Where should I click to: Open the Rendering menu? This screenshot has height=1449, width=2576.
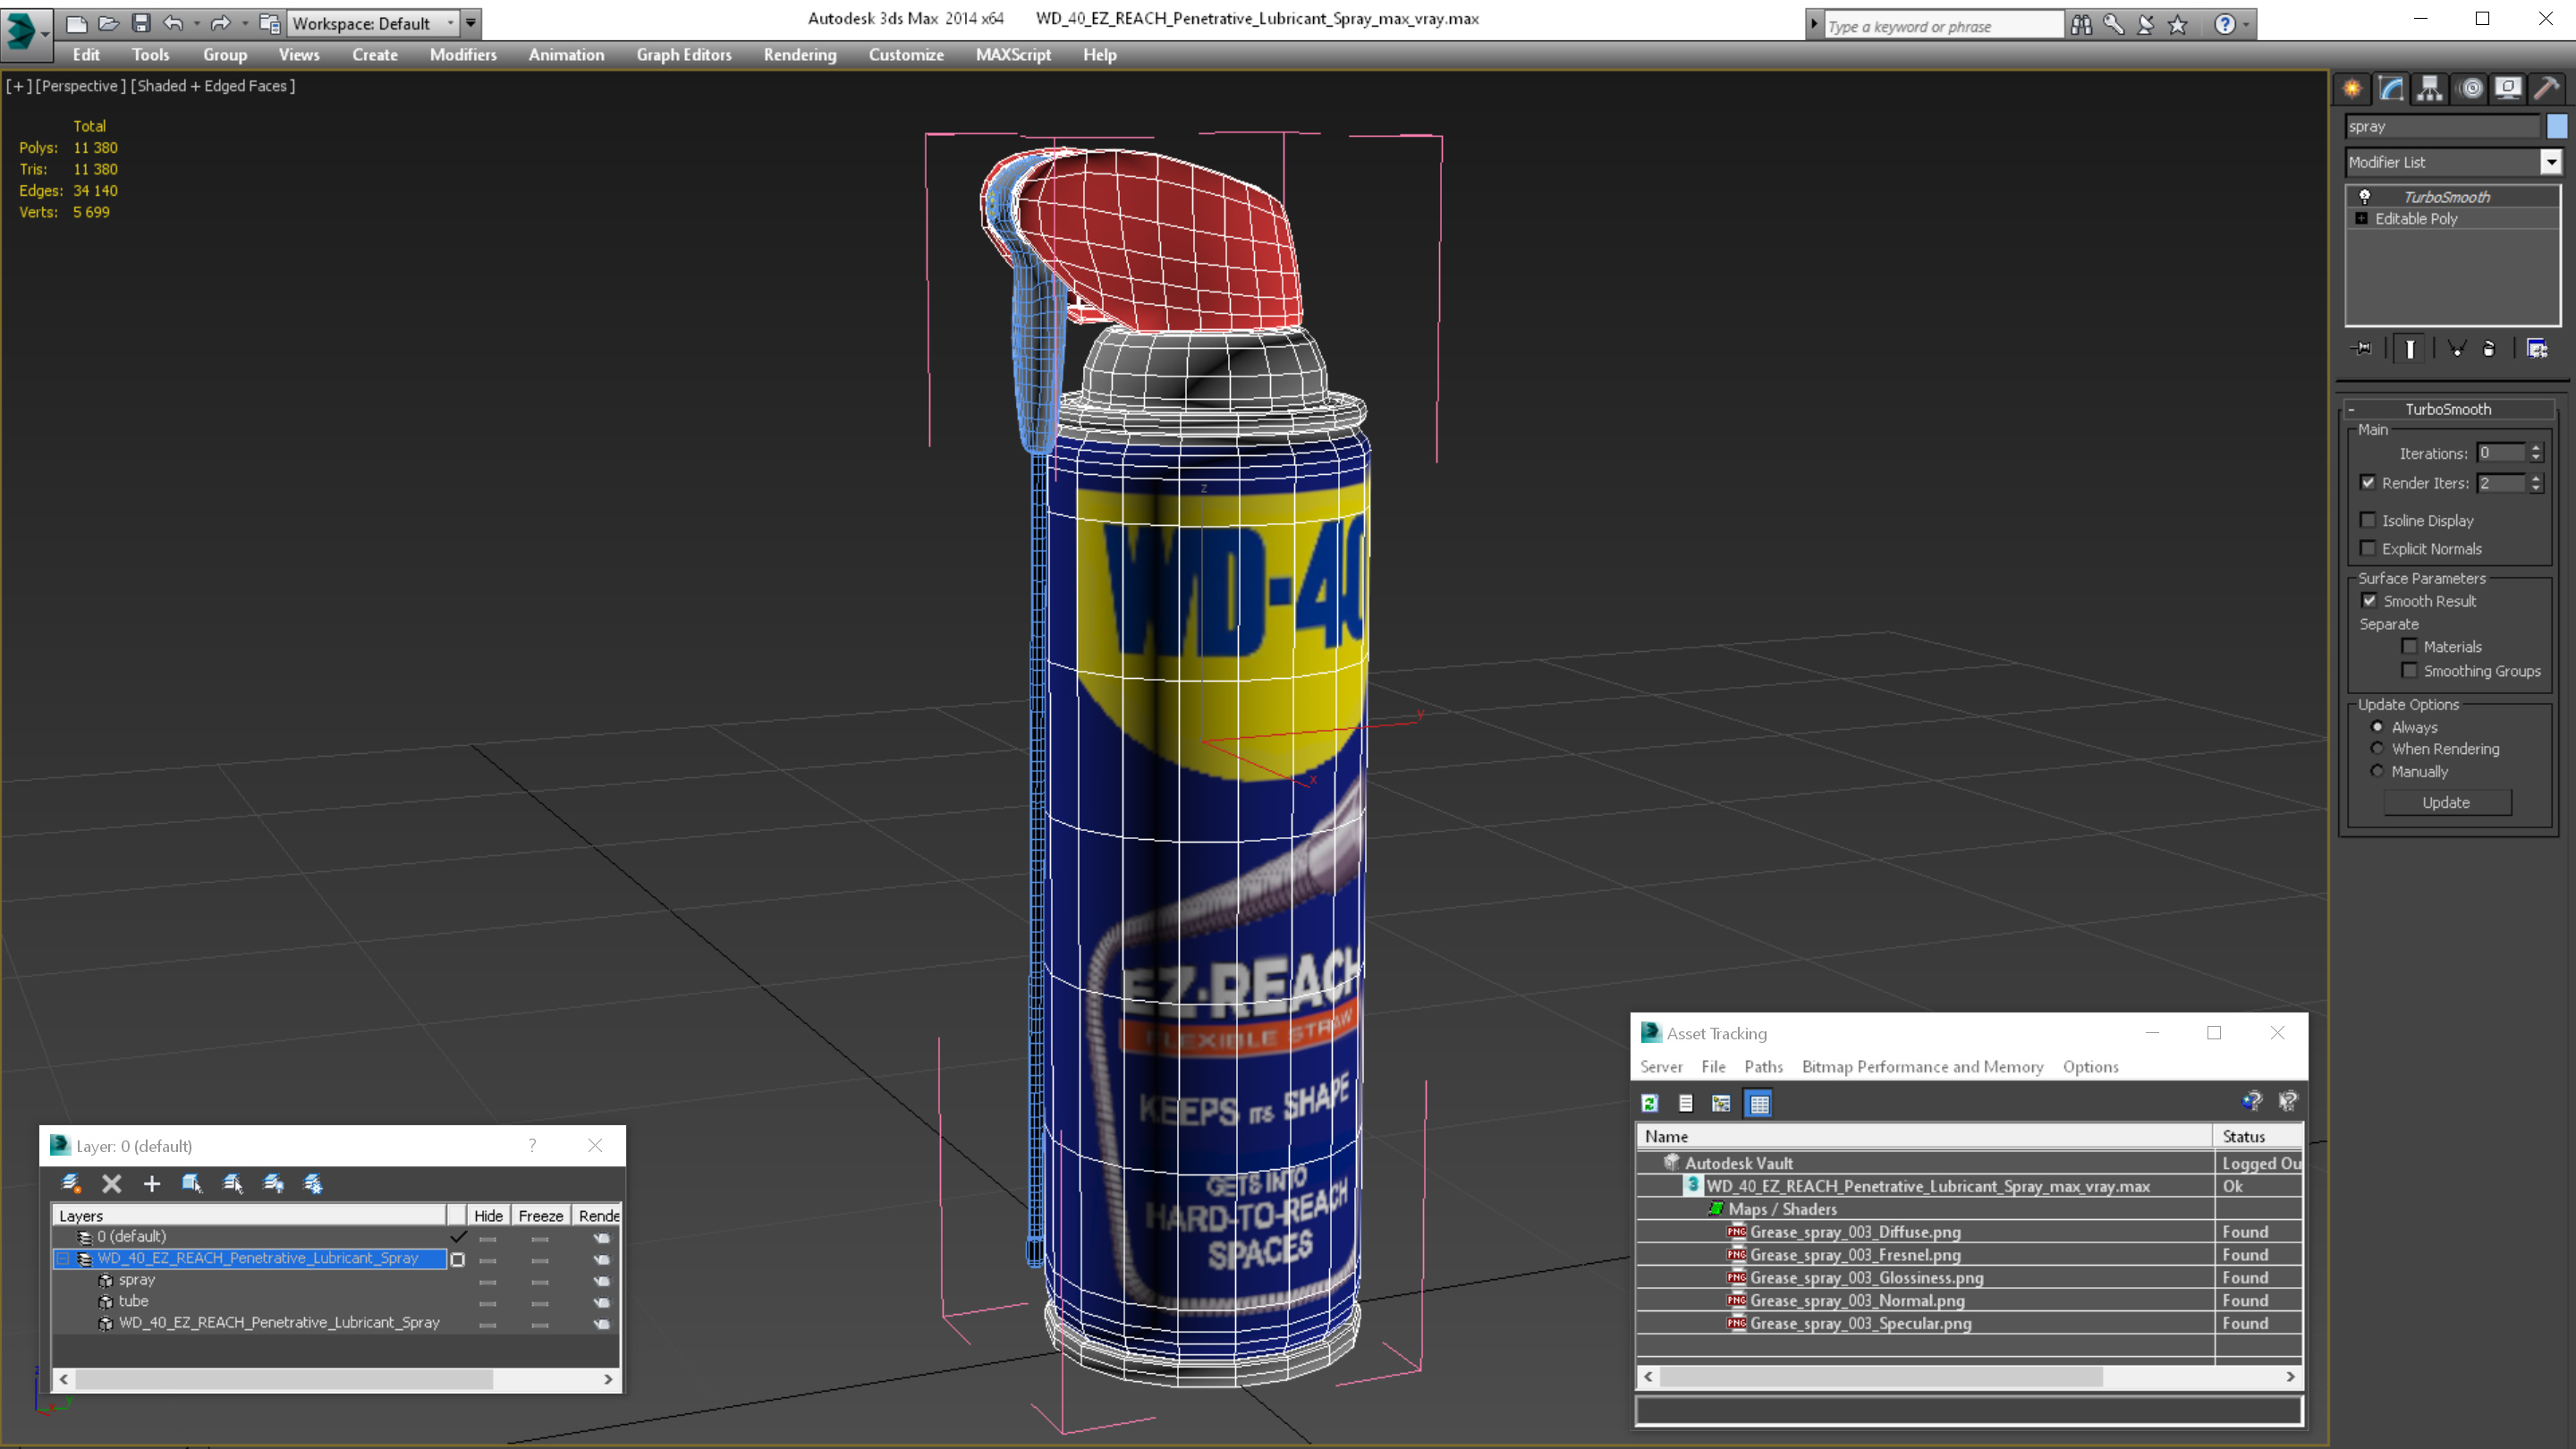(799, 55)
